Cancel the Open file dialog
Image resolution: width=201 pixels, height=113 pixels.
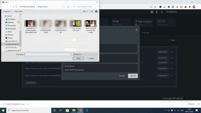coord(91,58)
